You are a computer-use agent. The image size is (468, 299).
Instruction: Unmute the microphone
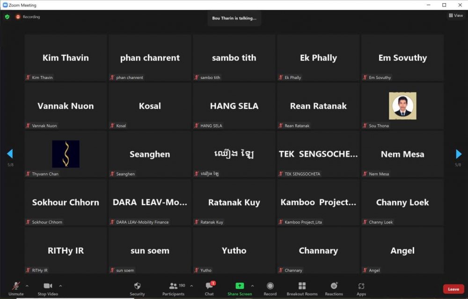coord(16,286)
